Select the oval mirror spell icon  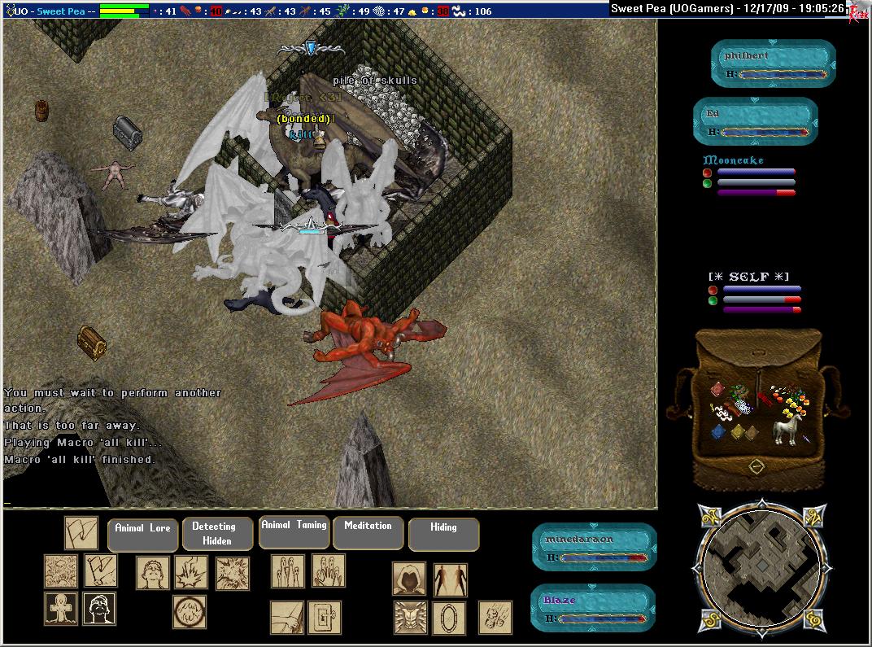pos(449,618)
